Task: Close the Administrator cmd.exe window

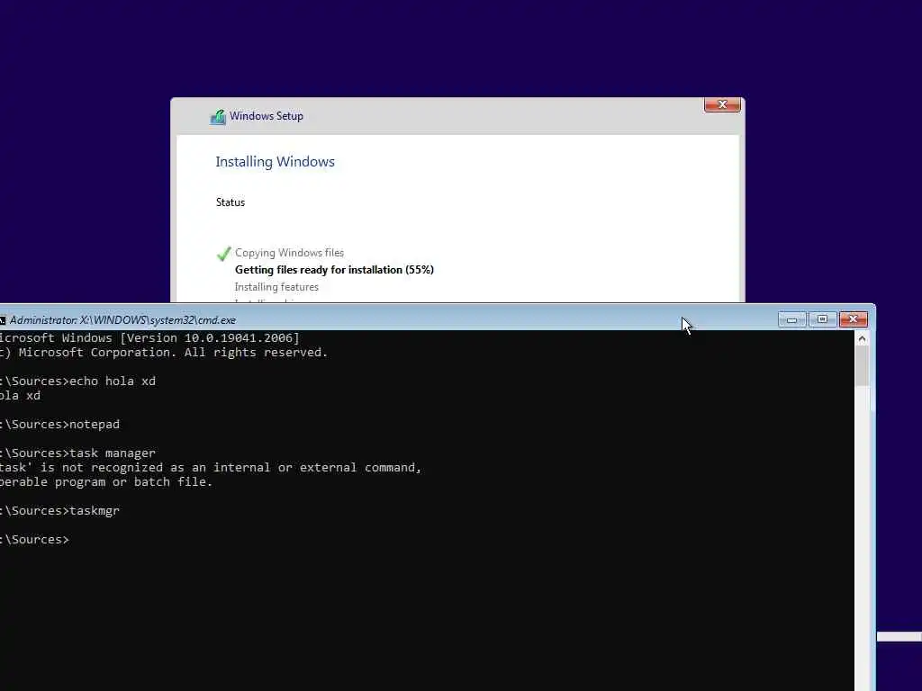Action: click(854, 319)
